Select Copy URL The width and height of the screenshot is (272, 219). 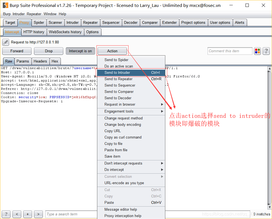point(131,131)
